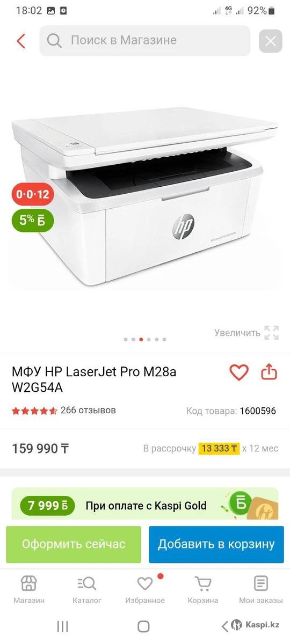Tap the Увеличить expand image icon
This screenshot has height=644, width=290.
271,333
